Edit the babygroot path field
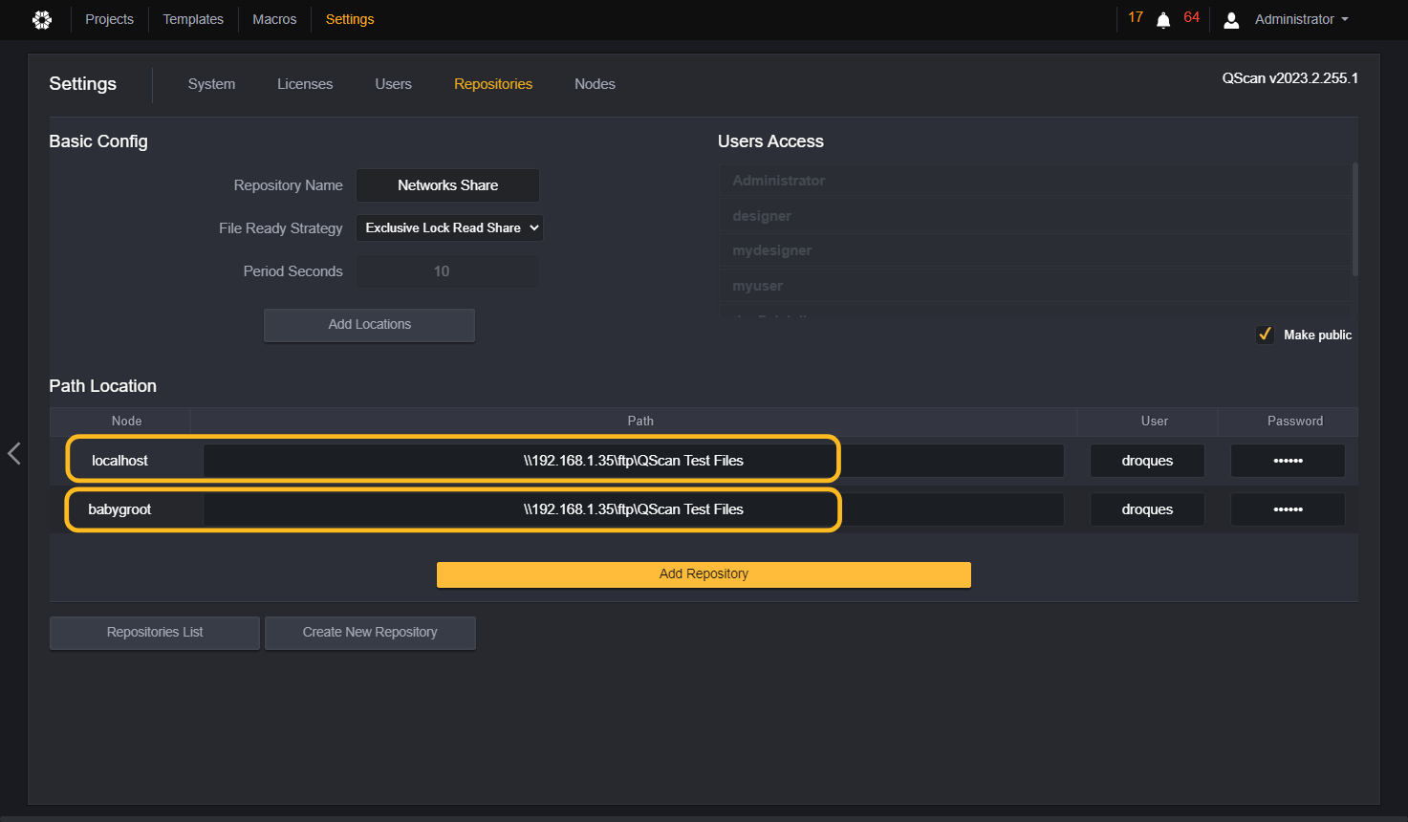The image size is (1408, 822). [x=633, y=509]
